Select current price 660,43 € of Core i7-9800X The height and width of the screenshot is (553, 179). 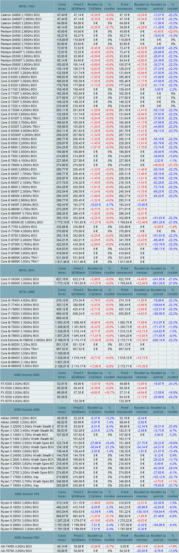click(62, 318)
